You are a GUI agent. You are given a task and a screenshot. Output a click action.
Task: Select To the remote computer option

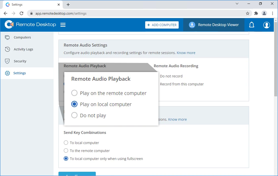[x=66, y=151]
